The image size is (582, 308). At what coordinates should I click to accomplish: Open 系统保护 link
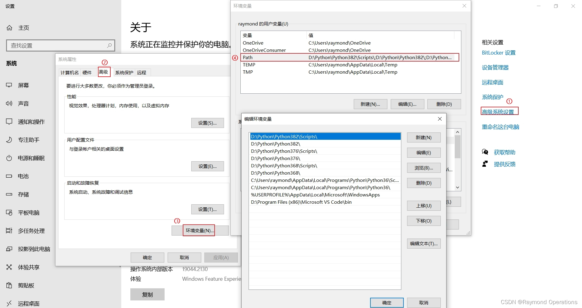pos(493,97)
